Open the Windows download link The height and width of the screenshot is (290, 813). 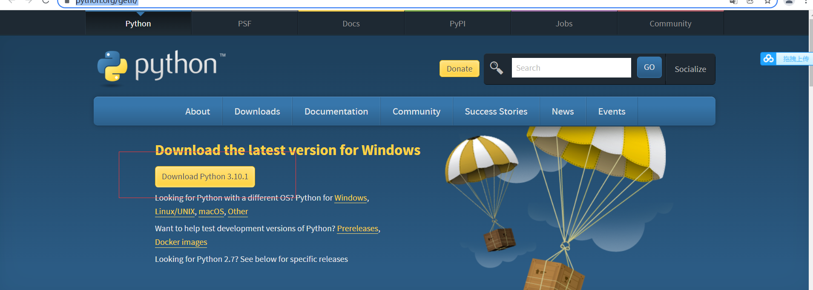pos(350,198)
